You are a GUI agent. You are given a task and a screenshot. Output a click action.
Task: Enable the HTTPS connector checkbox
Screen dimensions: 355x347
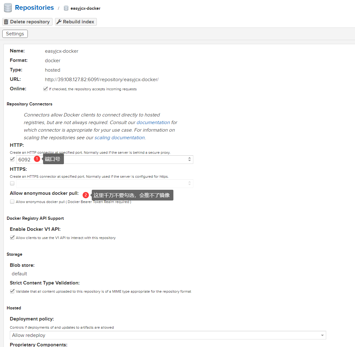(12, 183)
